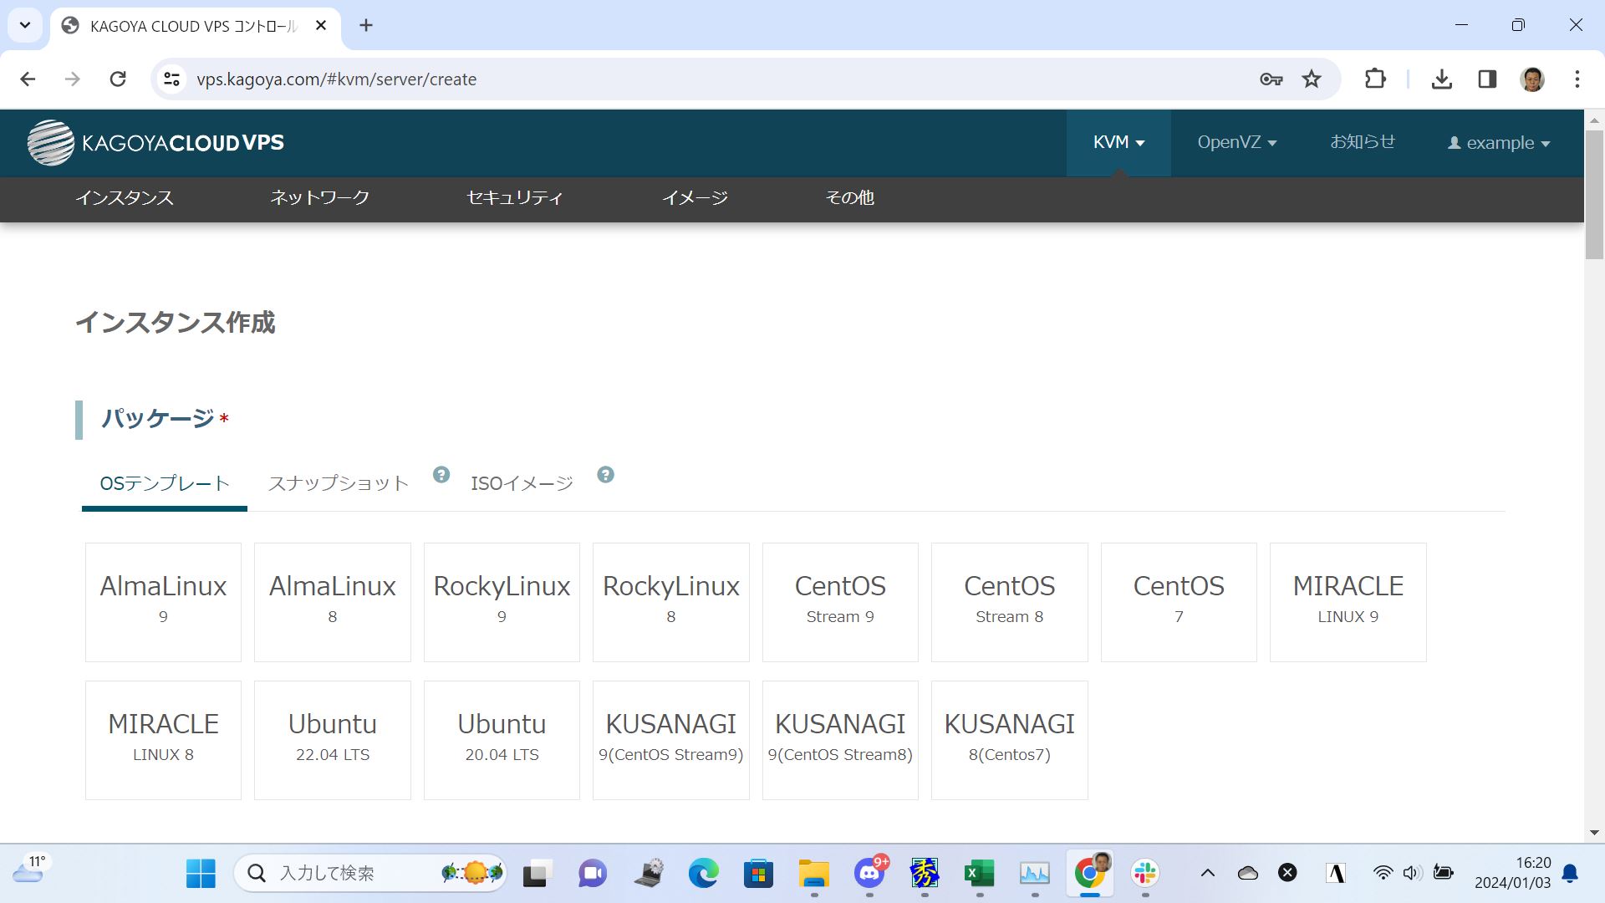
Task: Select the Ubuntu 22.04 LTS template
Action: pyautogui.click(x=333, y=740)
